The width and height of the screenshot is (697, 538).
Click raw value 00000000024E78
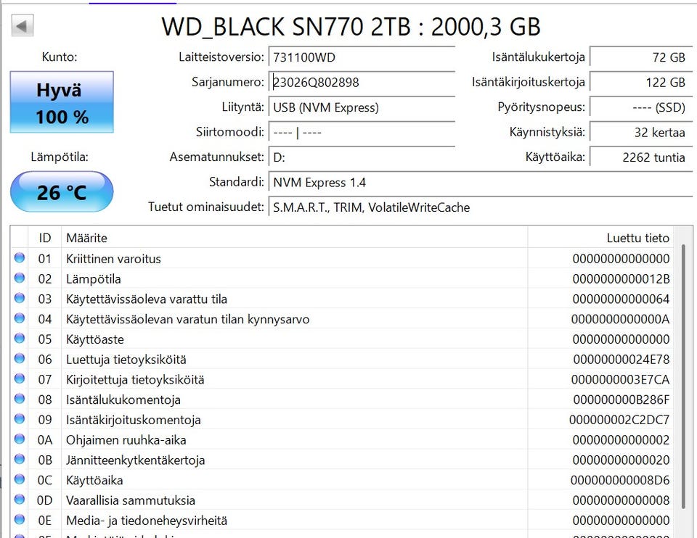click(x=621, y=359)
